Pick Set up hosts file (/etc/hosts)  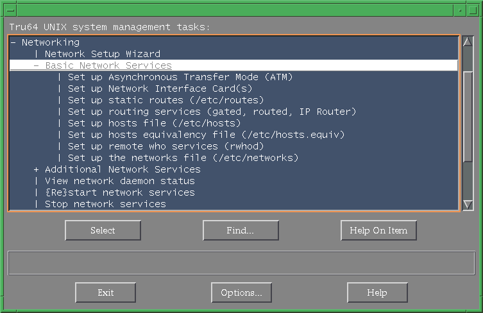(154, 123)
